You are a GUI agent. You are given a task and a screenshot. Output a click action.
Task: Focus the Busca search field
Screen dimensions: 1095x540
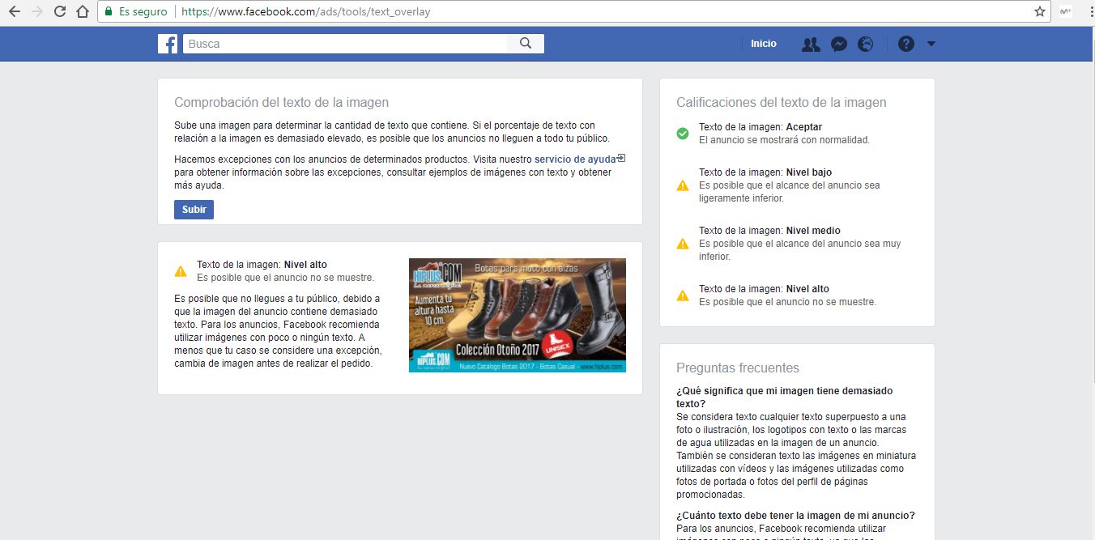tap(346, 44)
